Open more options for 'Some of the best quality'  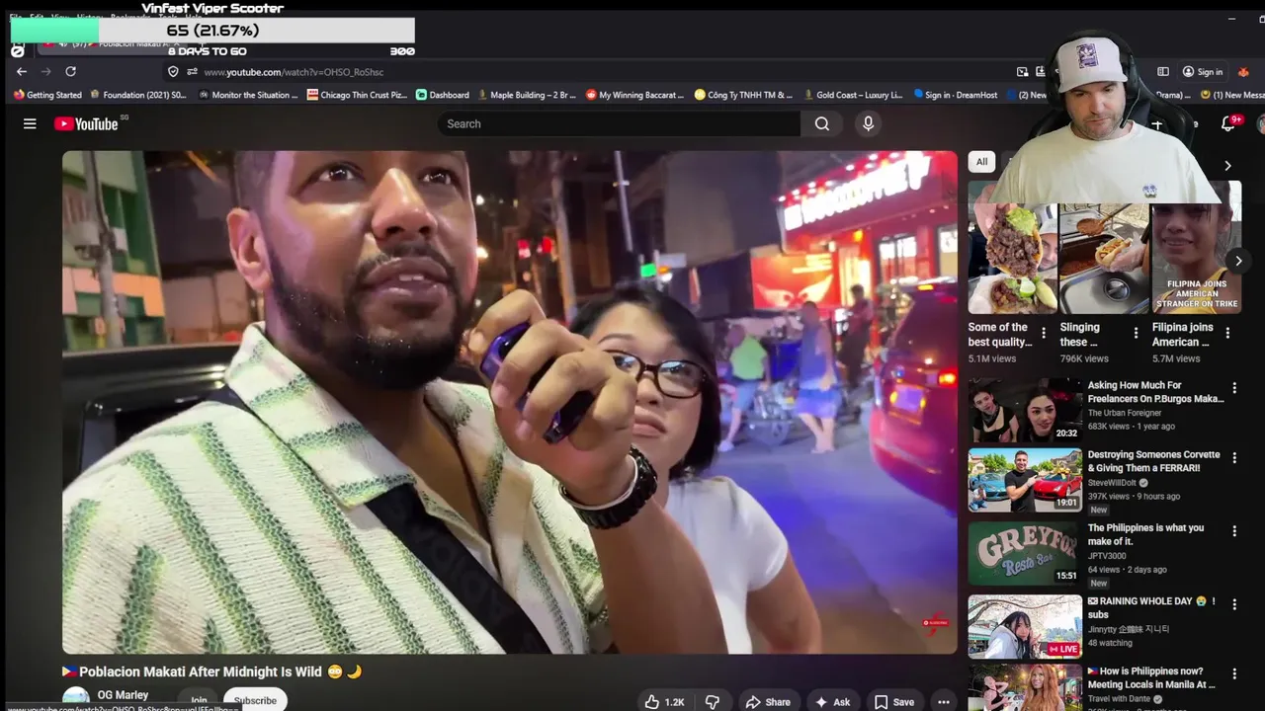[x=1044, y=334]
